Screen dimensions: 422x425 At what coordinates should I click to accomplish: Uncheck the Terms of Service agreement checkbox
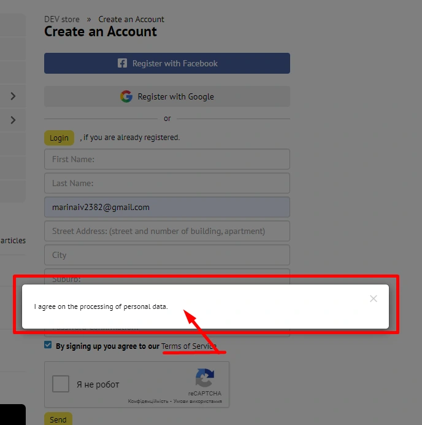[x=48, y=345]
